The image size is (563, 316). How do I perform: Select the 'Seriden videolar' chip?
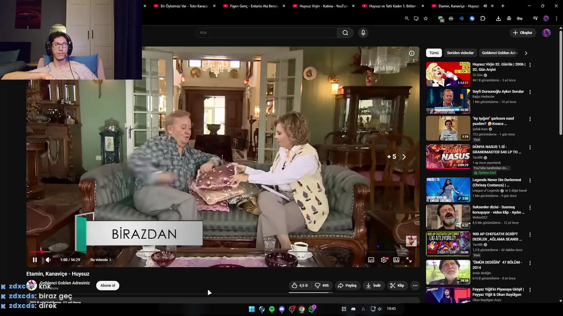tap(461, 53)
